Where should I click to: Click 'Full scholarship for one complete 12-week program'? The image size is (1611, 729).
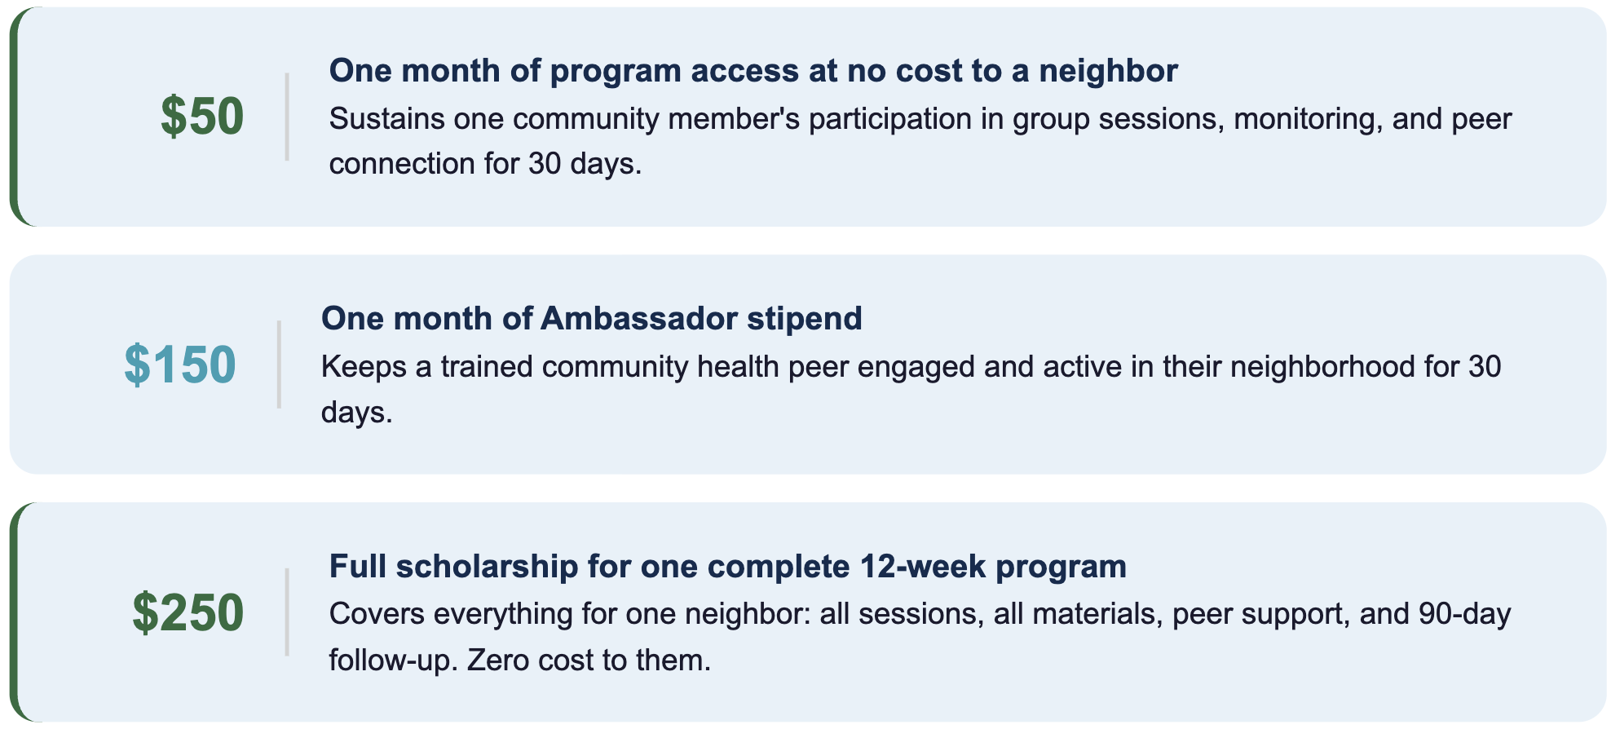[x=727, y=566]
